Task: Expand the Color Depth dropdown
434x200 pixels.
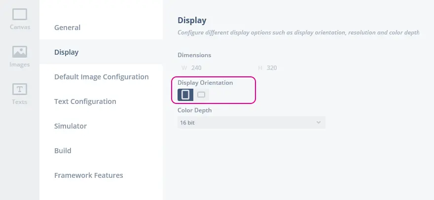Action: pyautogui.click(x=251, y=122)
